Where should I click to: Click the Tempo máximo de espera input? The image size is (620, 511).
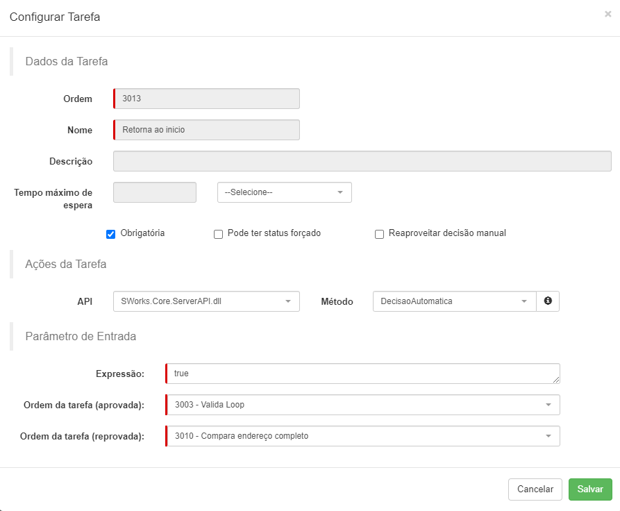point(155,192)
